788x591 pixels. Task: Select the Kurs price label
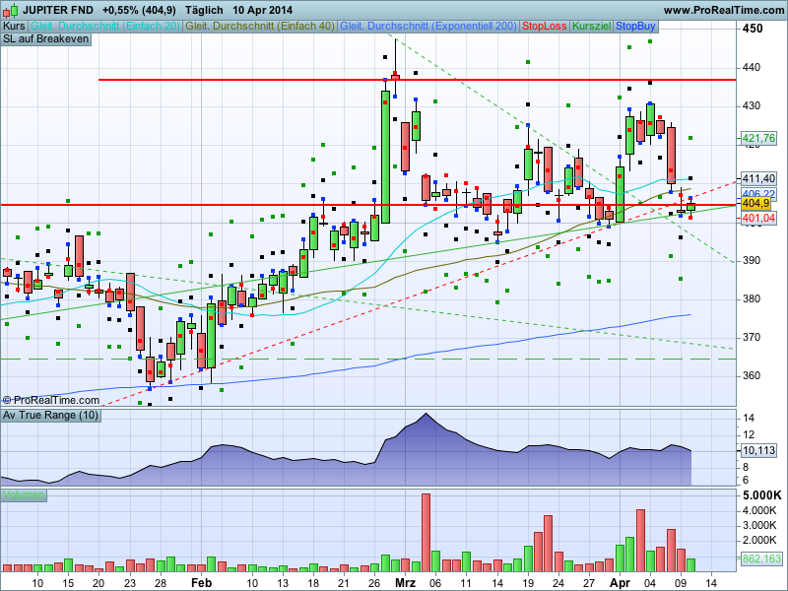click(x=14, y=25)
